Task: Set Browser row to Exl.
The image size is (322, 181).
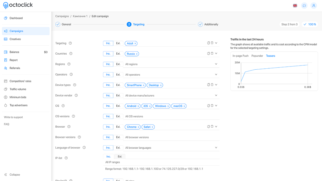Action: [x=118, y=127]
